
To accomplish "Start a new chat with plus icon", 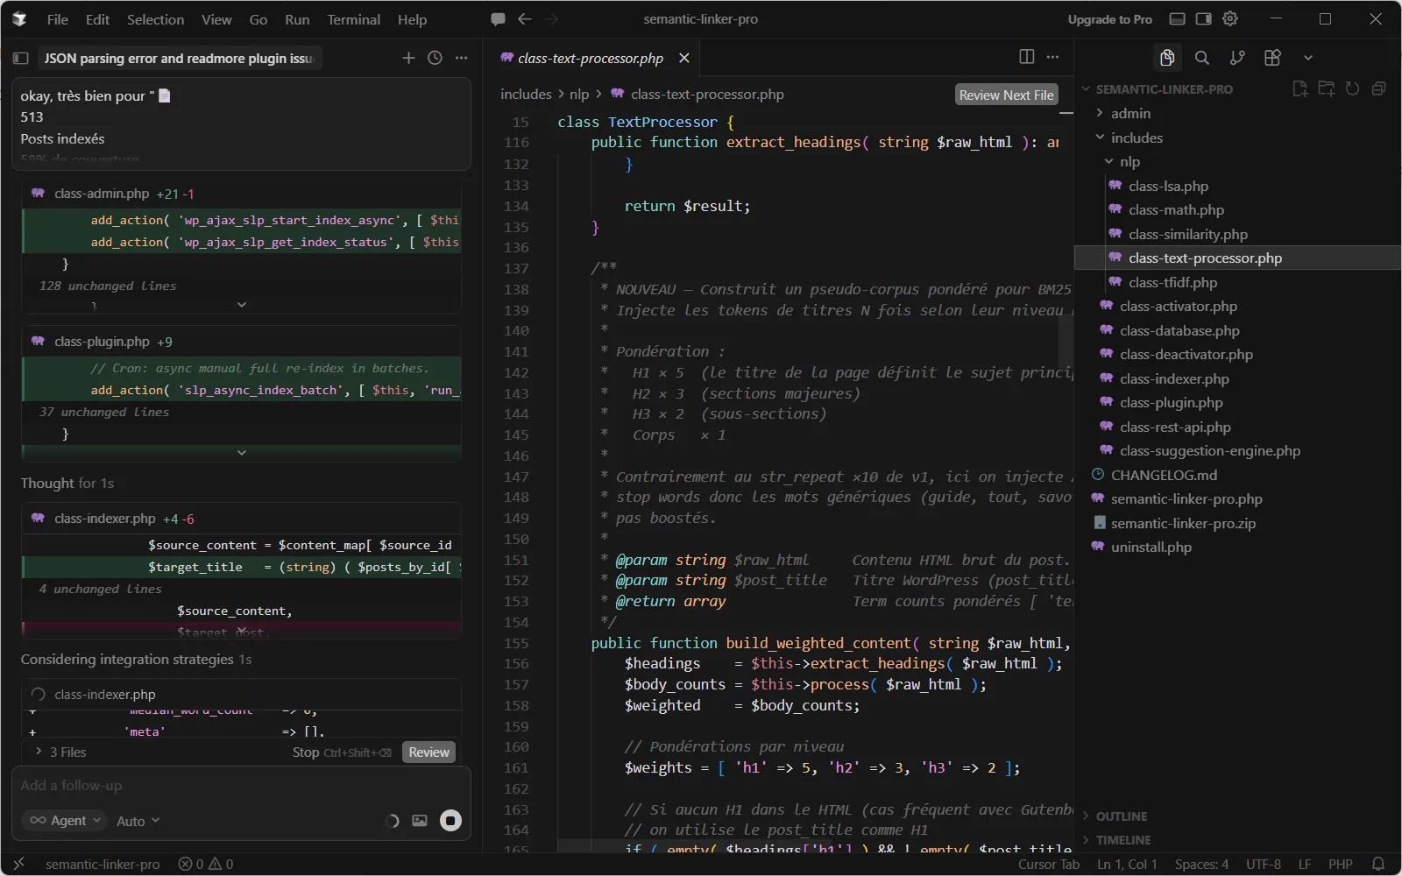I will point(408,58).
